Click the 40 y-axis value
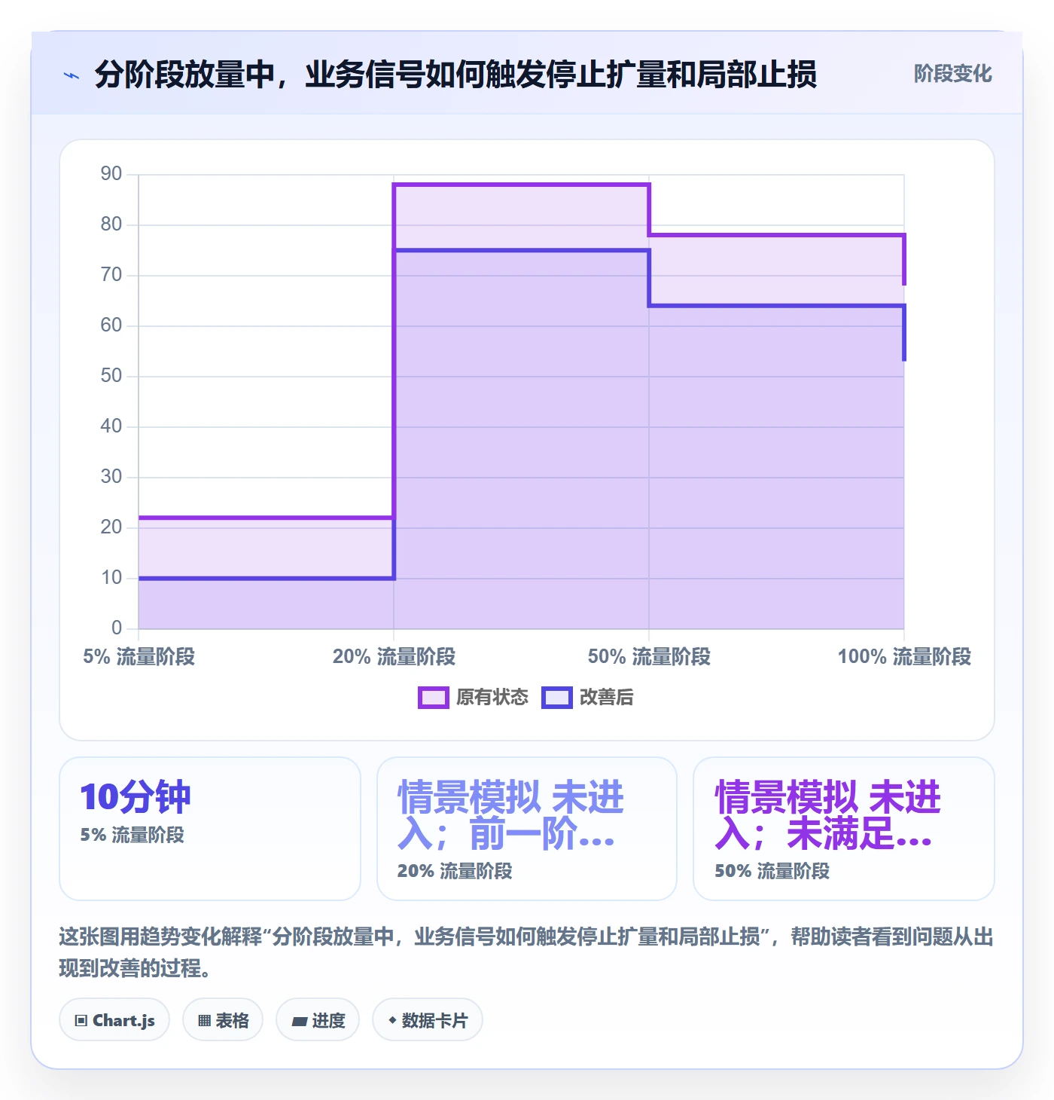Image resolution: width=1054 pixels, height=1100 pixels. point(111,426)
